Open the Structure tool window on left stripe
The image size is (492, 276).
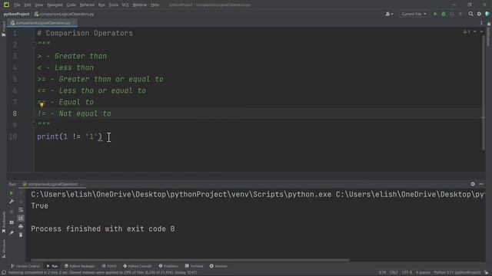(x=3, y=248)
